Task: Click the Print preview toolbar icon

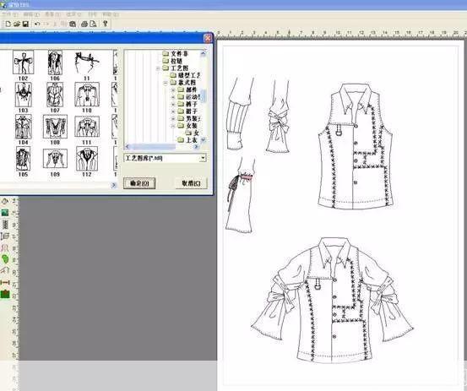Action: [x=93, y=24]
